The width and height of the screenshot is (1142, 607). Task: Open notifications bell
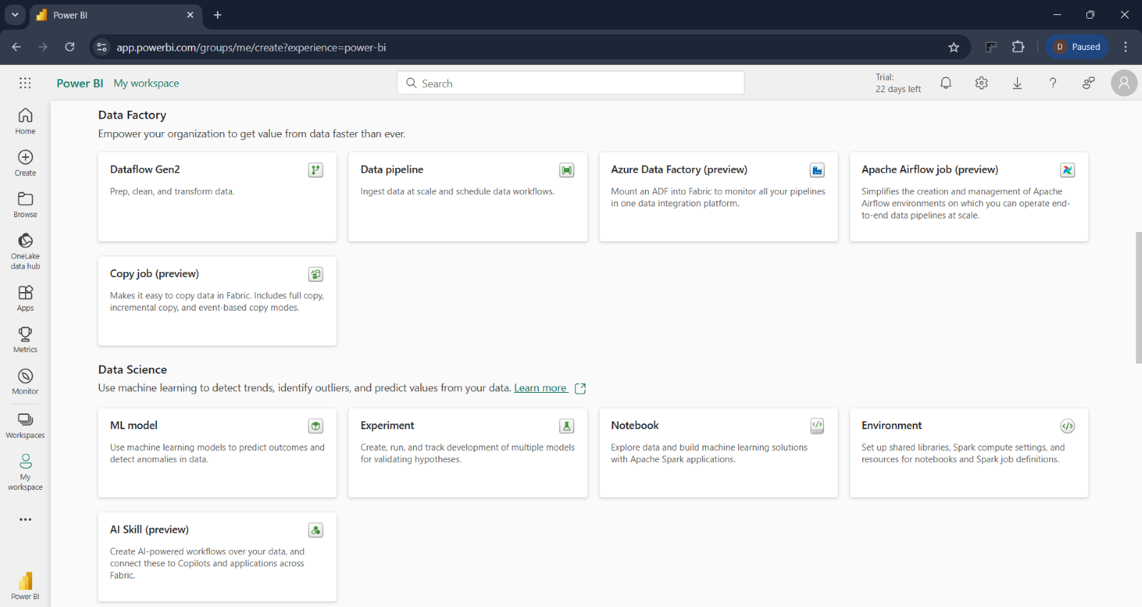coord(946,83)
